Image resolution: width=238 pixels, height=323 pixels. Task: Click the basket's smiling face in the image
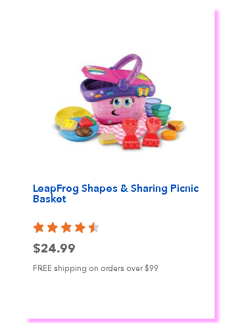[x=122, y=107]
